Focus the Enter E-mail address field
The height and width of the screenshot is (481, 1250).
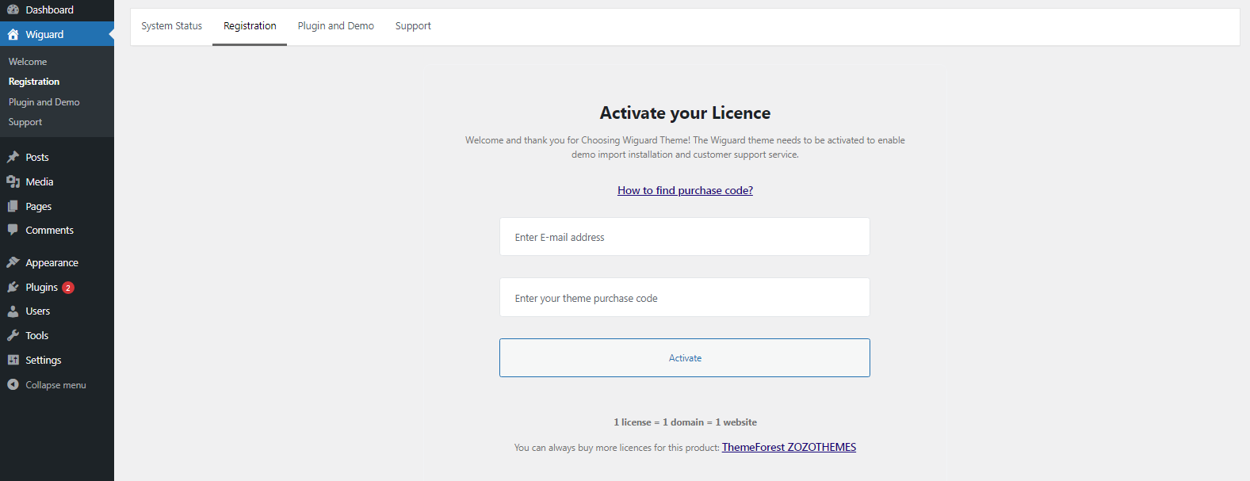tap(684, 237)
